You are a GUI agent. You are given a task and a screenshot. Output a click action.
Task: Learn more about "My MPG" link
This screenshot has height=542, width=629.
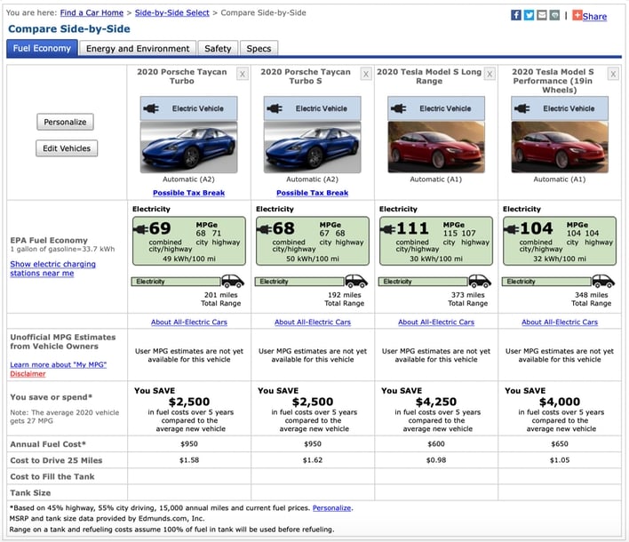tap(58, 364)
